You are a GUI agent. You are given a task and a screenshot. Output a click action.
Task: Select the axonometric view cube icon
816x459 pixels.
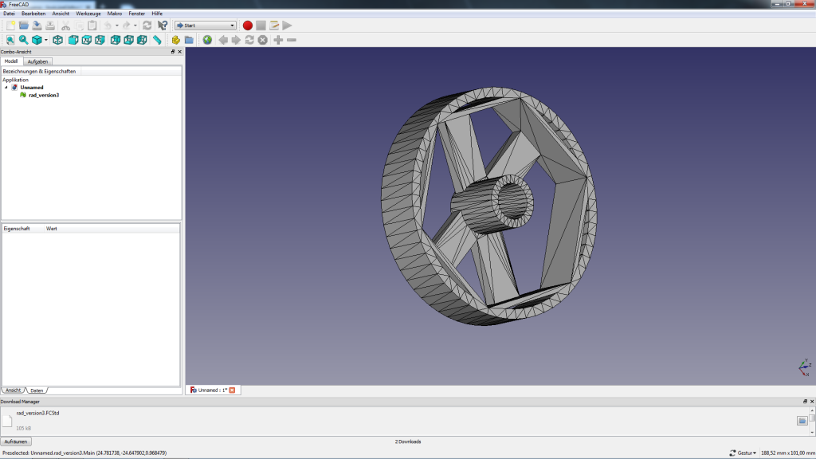(57, 40)
